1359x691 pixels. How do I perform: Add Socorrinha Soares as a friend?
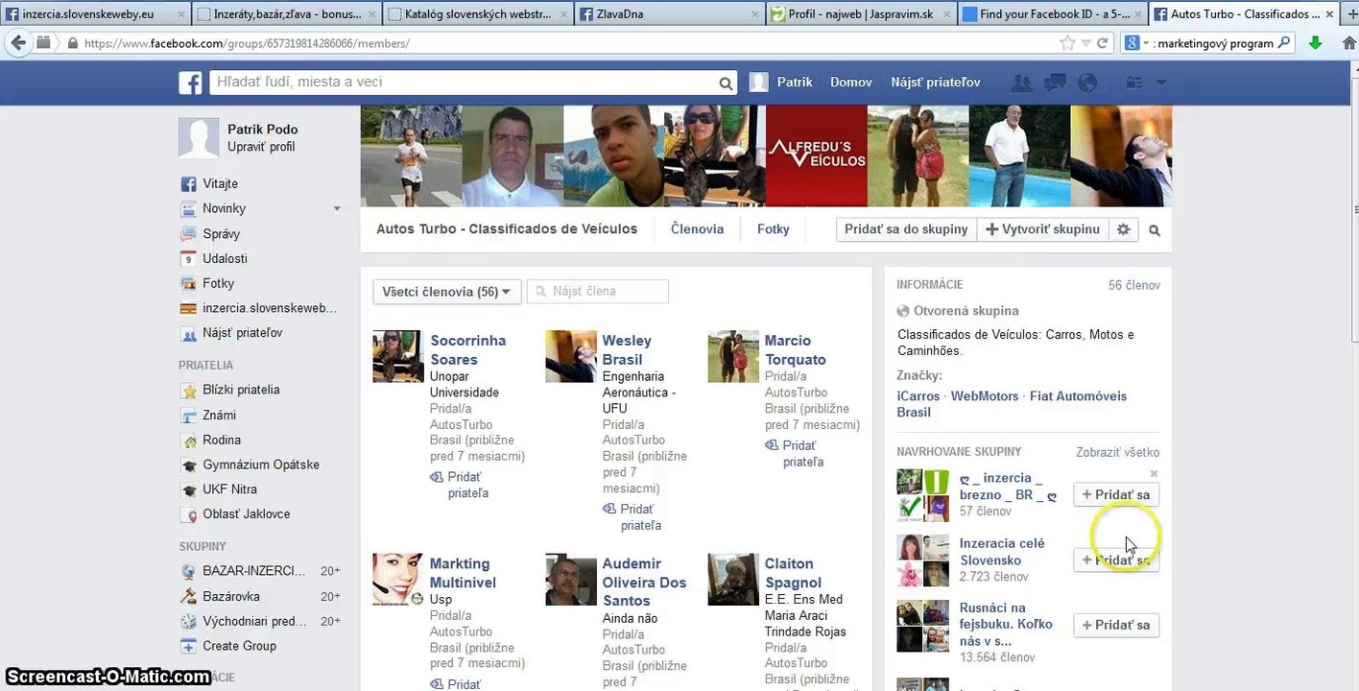(x=459, y=486)
